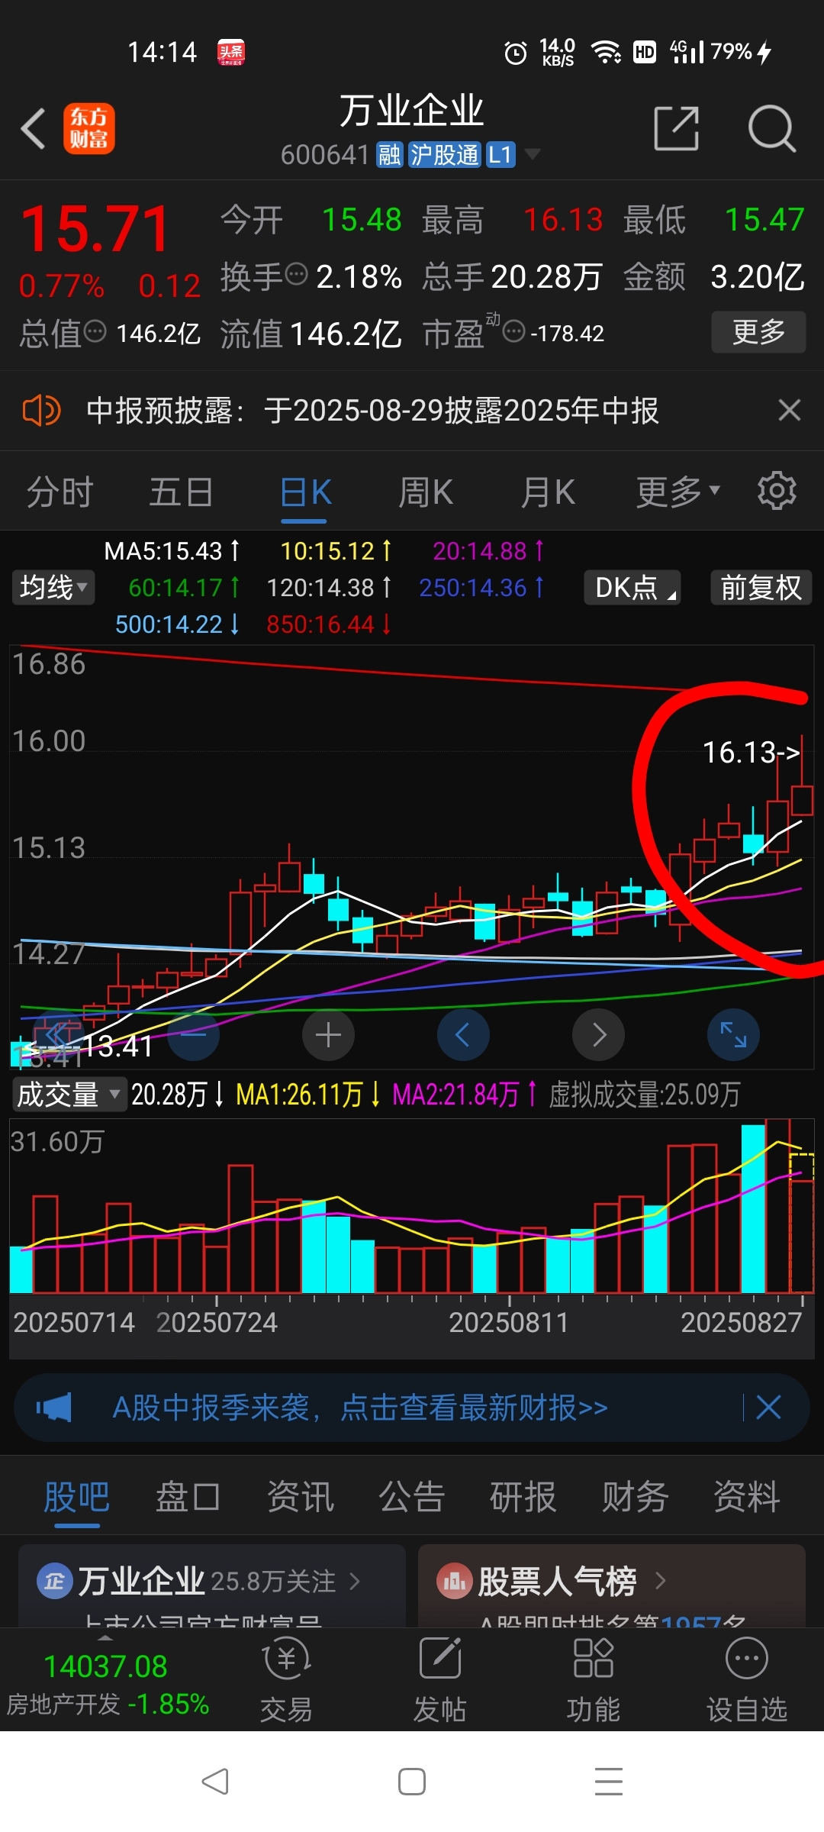Open 交易 trade icon
Viewport: 824px width, 1832px height.
[x=286, y=1680]
